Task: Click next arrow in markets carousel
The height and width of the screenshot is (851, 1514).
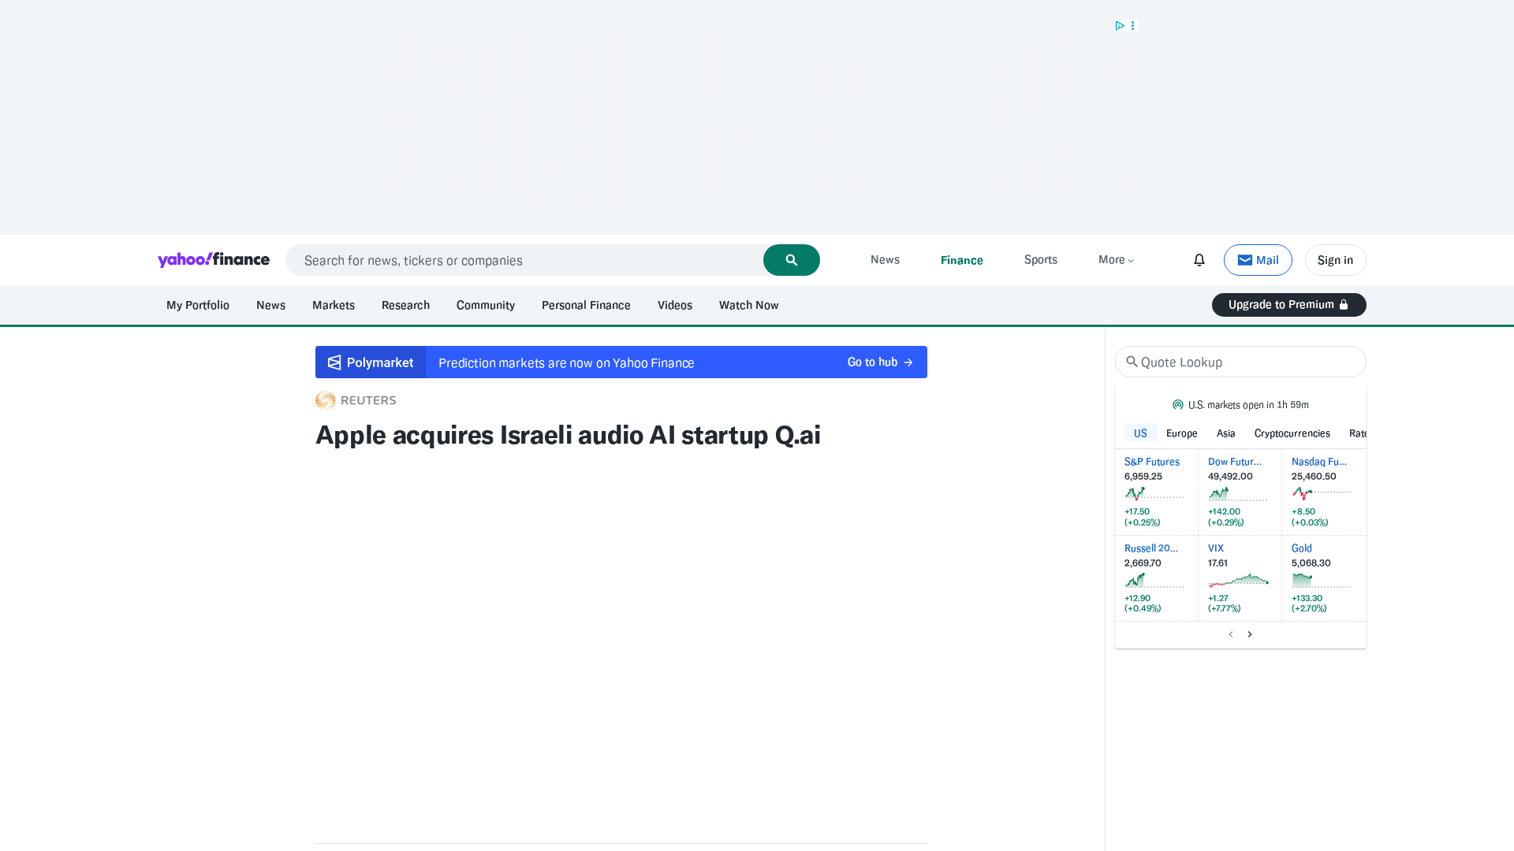Action: [1250, 634]
